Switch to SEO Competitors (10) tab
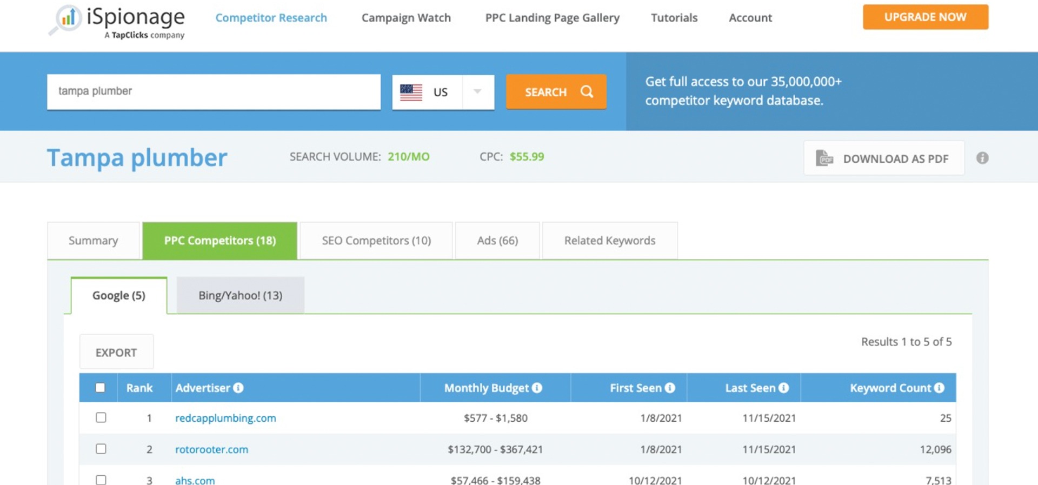Viewport: 1038px width, 485px height. click(376, 241)
